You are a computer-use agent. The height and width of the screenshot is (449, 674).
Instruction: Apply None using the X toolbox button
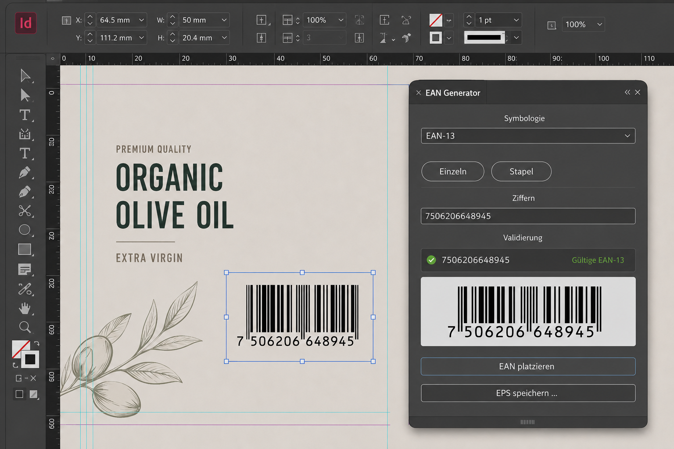point(33,378)
